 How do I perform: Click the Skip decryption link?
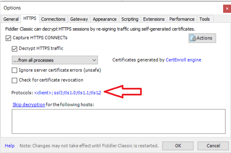coord(29,105)
